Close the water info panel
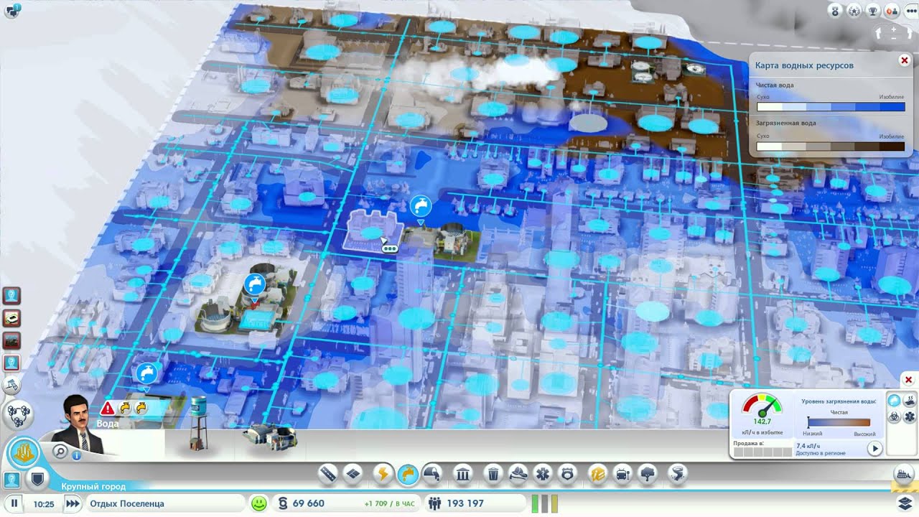This screenshot has height=517, width=919. coord(908,379)
